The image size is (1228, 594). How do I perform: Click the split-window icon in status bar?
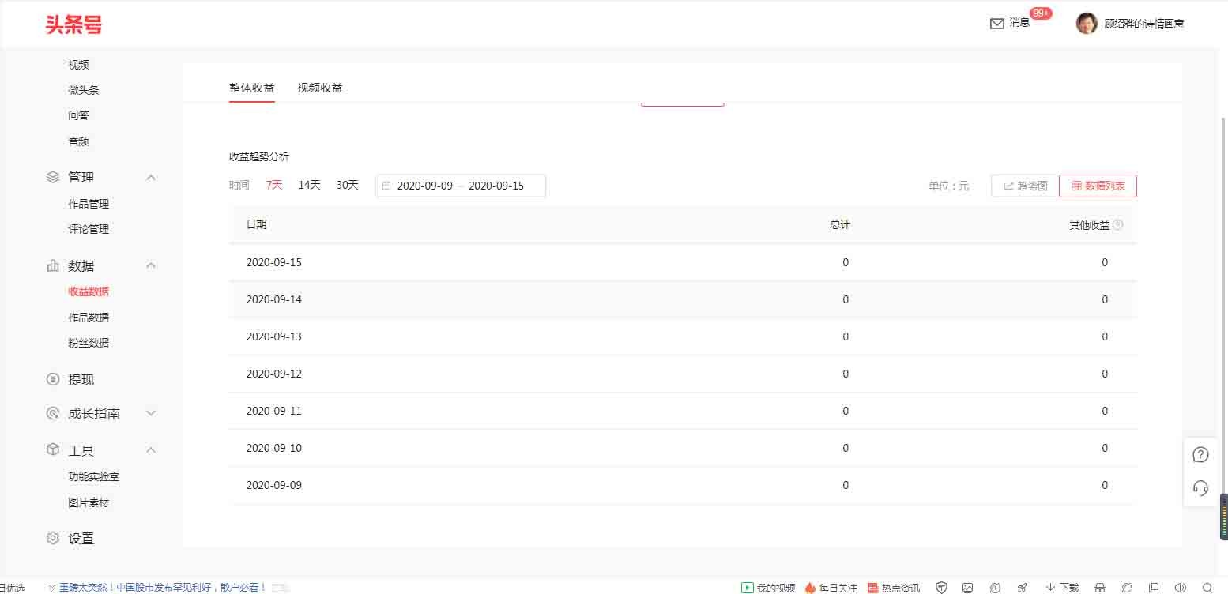pyautogui.click(x=1155, y=588)
